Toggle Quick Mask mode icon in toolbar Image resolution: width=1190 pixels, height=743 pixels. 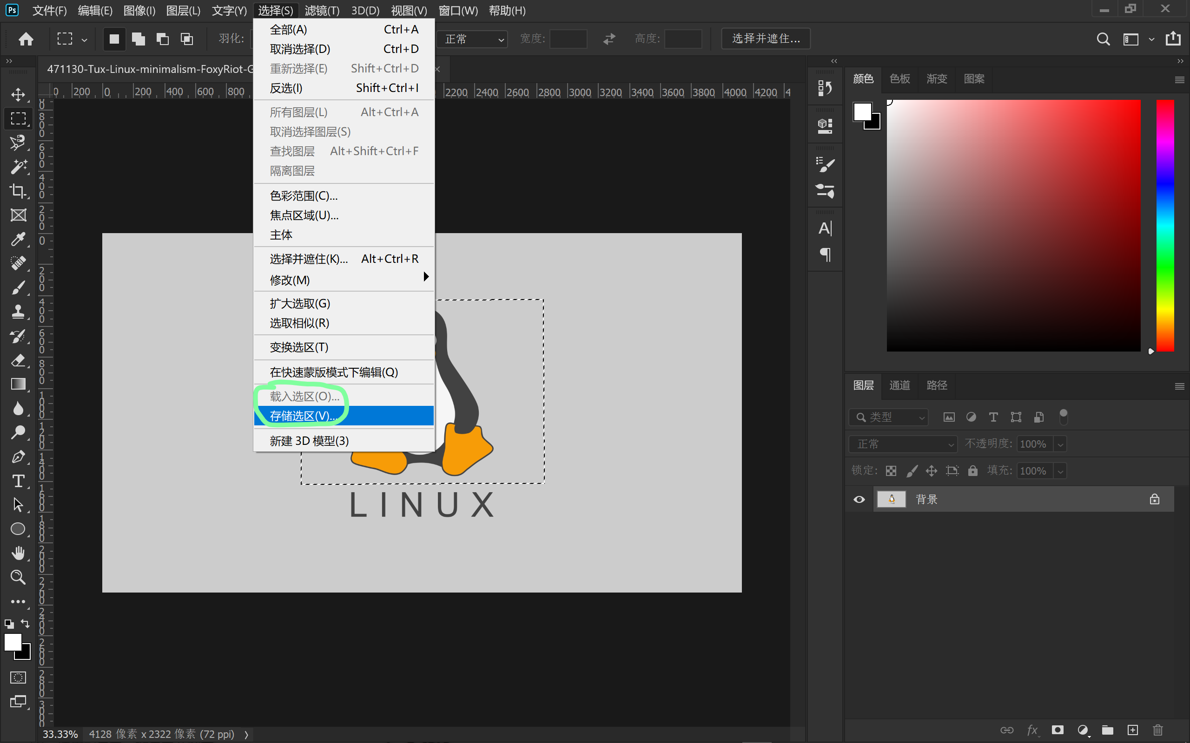(x=18, y=678)
